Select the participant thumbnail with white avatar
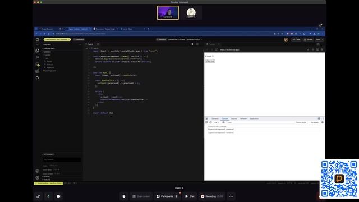The height and width of the screenshot is (202, 359). pyautogui.click(x=191, y=12)
